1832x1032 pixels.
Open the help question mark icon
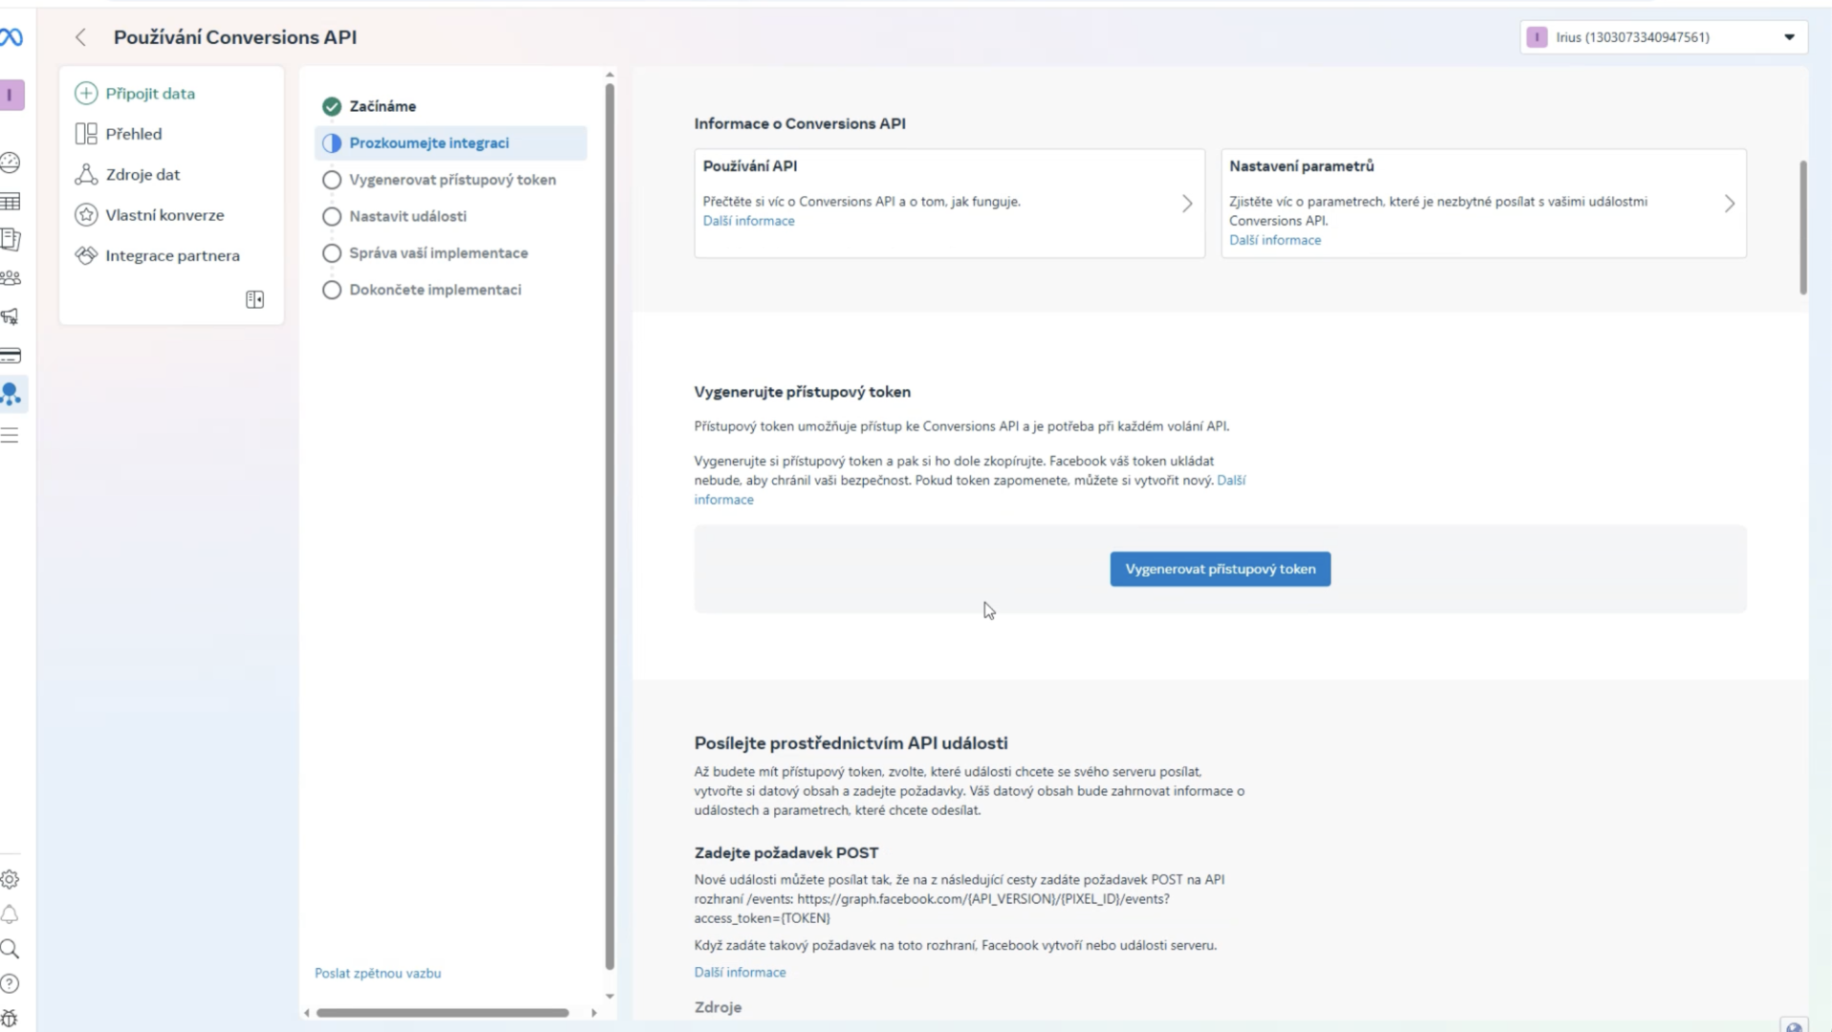click(x=10, y=983)
